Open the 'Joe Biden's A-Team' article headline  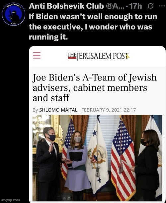point(95,88)
